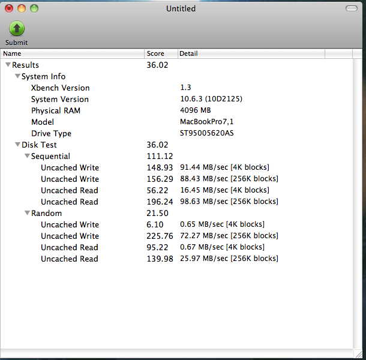
Task: Select the Xbench Version row
Action: click(176, 88)
